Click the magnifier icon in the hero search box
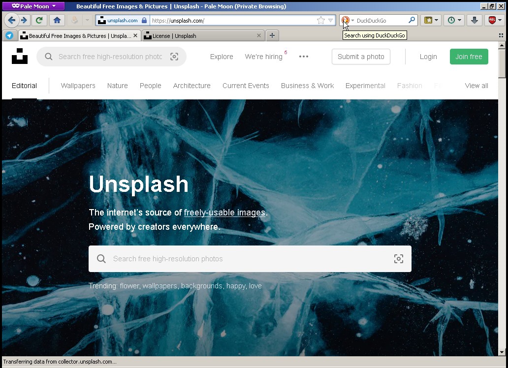The image size is (508, 368). click(x=101, y=258)
